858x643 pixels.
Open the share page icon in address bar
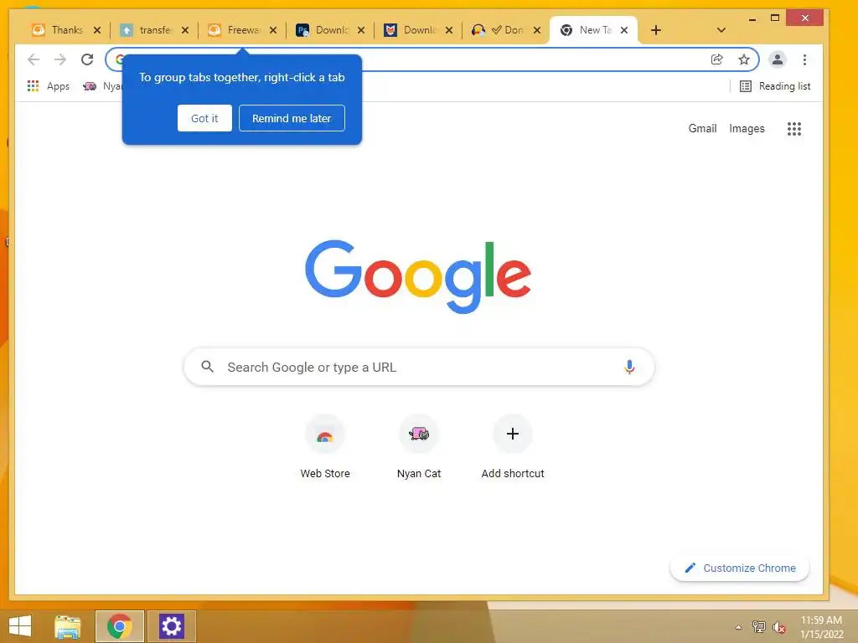pyautogui.click(x=717, y=59)
